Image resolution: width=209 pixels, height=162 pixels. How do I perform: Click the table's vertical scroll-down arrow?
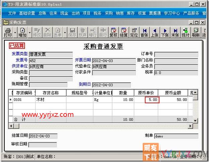click(195, 120)
